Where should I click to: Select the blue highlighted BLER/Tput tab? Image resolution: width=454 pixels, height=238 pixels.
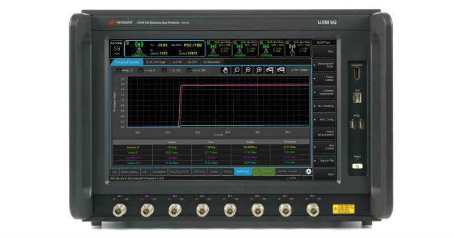243,172
